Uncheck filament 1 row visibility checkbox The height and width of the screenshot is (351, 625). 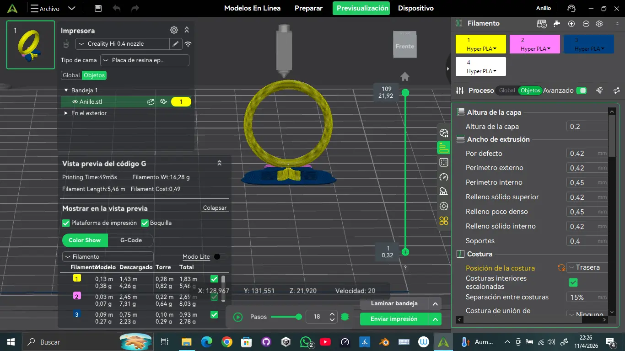214,279
